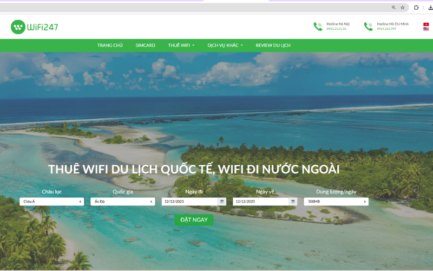
Task: Open the SIMCARD page
Action: pos(145,46)
